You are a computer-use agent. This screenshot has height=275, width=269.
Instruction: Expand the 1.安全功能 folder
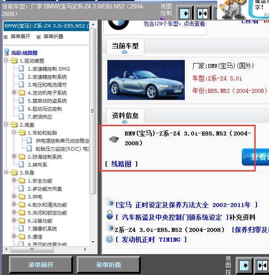pyautogui.click(x=14, y=180)
